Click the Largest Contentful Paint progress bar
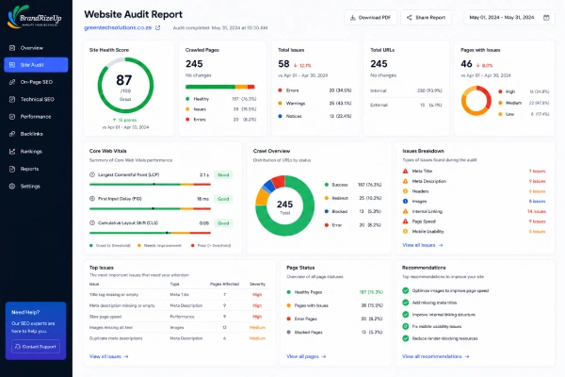This screenshot has height=377, width=565. coord(150,185)
